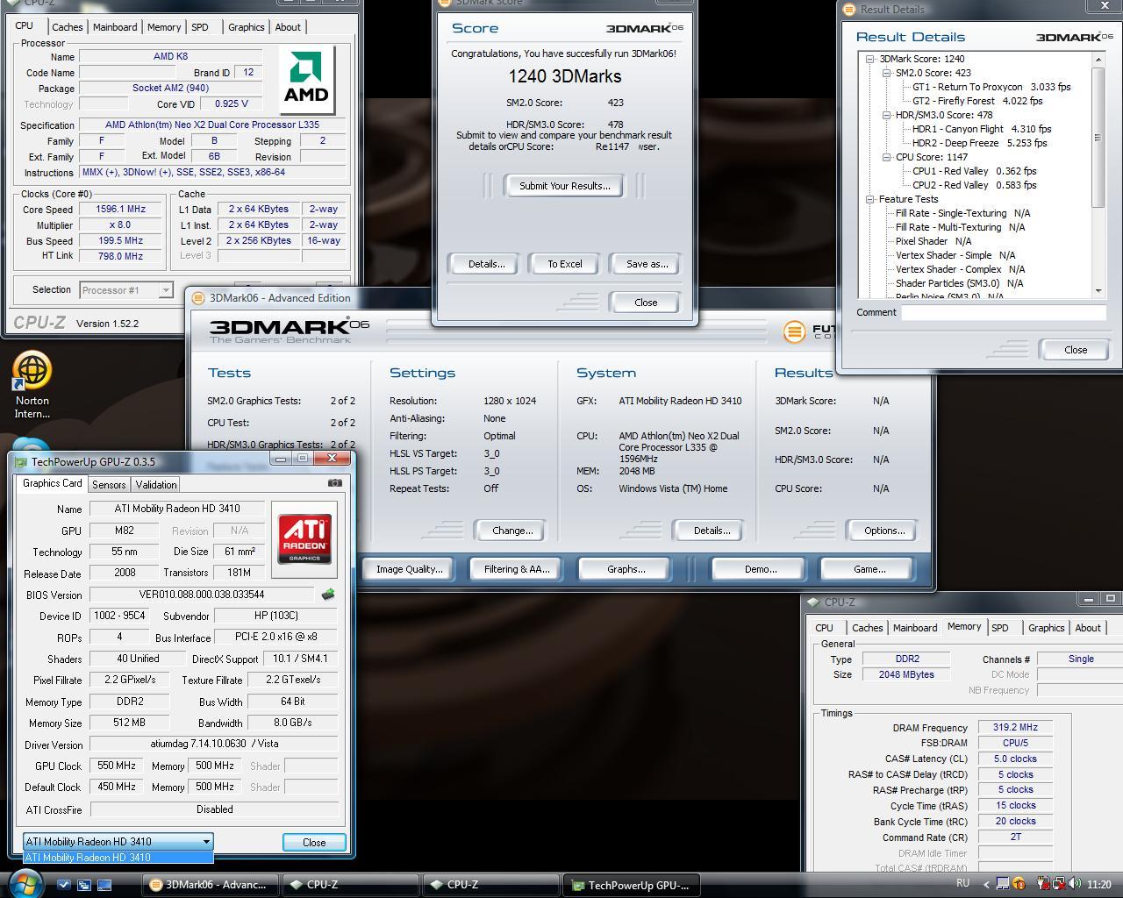This screenshot has height=898, width=1123.
Task: Show hidden tray icons arrow
Action: pos(985,885)
